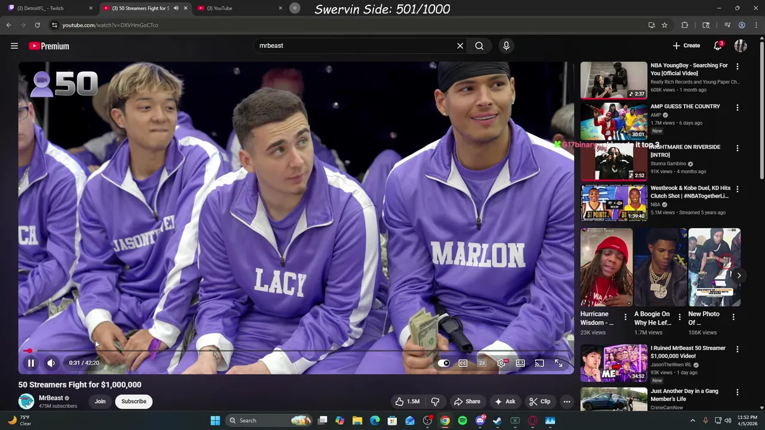Clear the mrbeast search text
765x430 pixels.
tap(460, 45)
